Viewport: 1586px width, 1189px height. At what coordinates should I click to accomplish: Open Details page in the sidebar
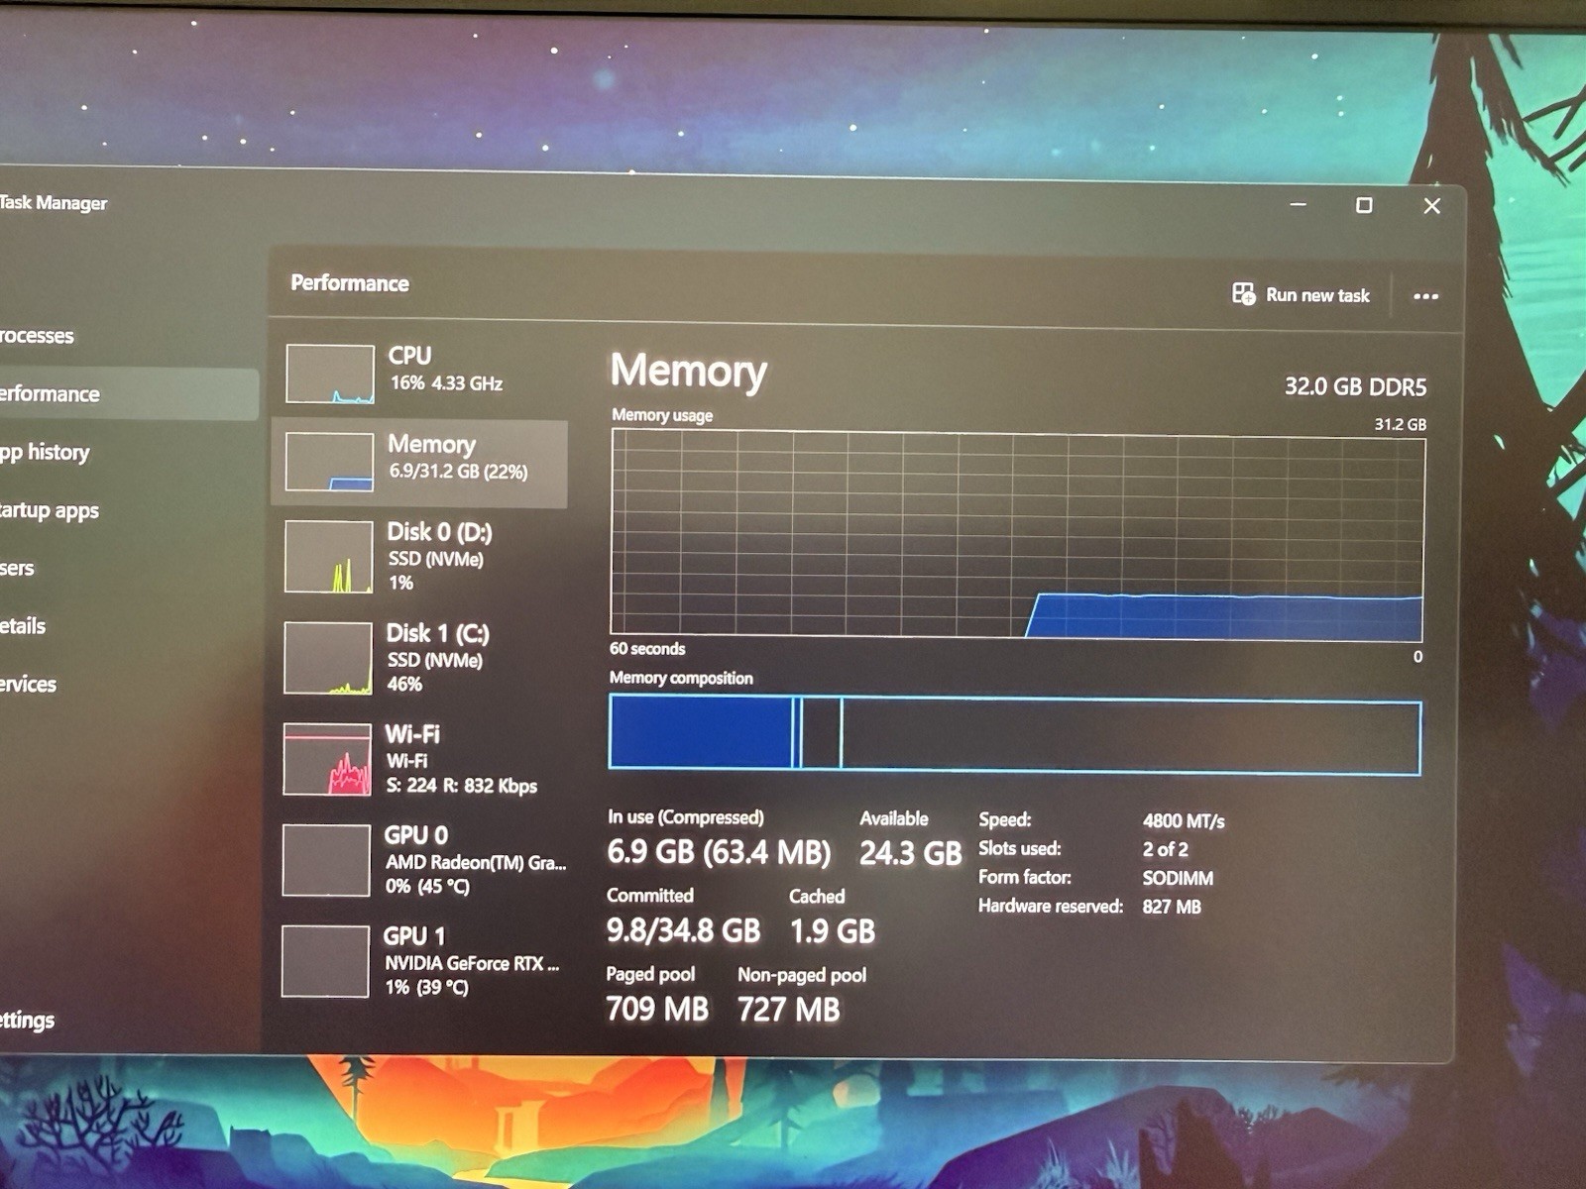(23, 626)
